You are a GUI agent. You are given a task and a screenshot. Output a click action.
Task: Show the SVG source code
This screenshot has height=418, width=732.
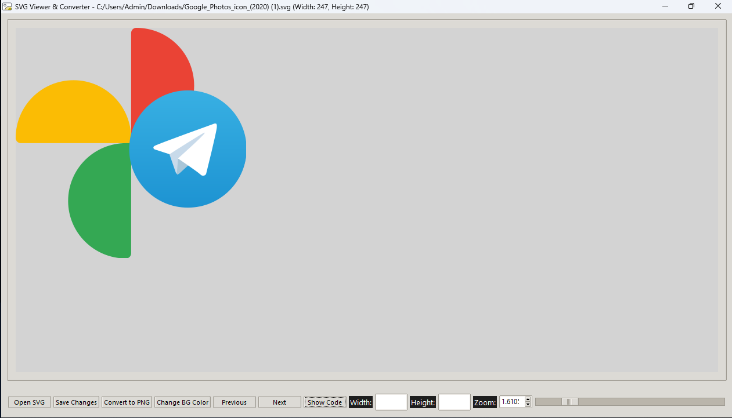325,402
